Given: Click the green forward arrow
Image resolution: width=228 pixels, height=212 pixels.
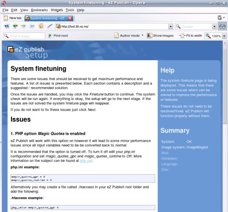Looking at the screenshot, I should click(23, 26).
